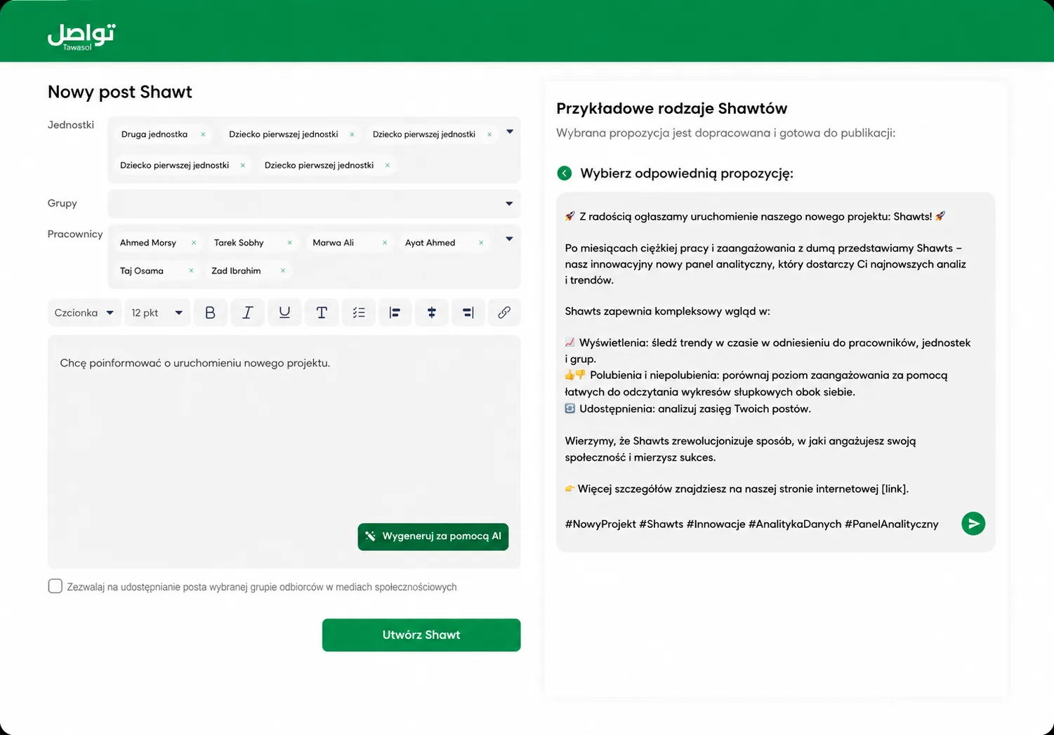1054x735 pixels.
Task: Click the 'Udostępnienia' line in the proposal
Action: click(x=688, y=409)
